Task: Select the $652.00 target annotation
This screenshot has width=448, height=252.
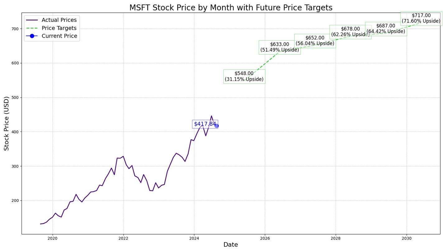Action: point(315,41)
